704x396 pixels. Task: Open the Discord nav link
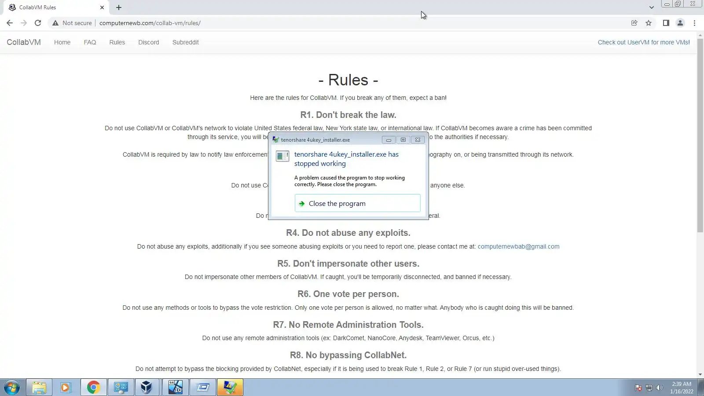tap(149, 42)
